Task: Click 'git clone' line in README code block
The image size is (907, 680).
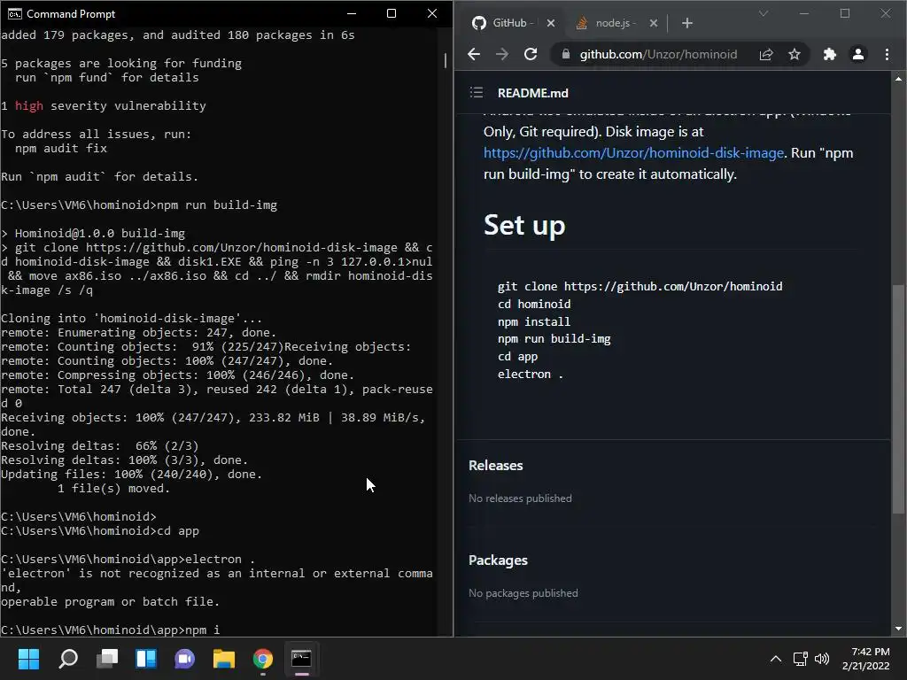Action: (640, 286)
